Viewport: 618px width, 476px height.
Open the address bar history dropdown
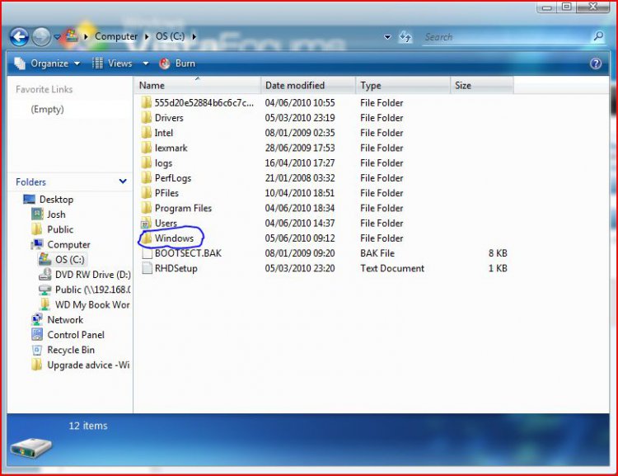point(387,37)
